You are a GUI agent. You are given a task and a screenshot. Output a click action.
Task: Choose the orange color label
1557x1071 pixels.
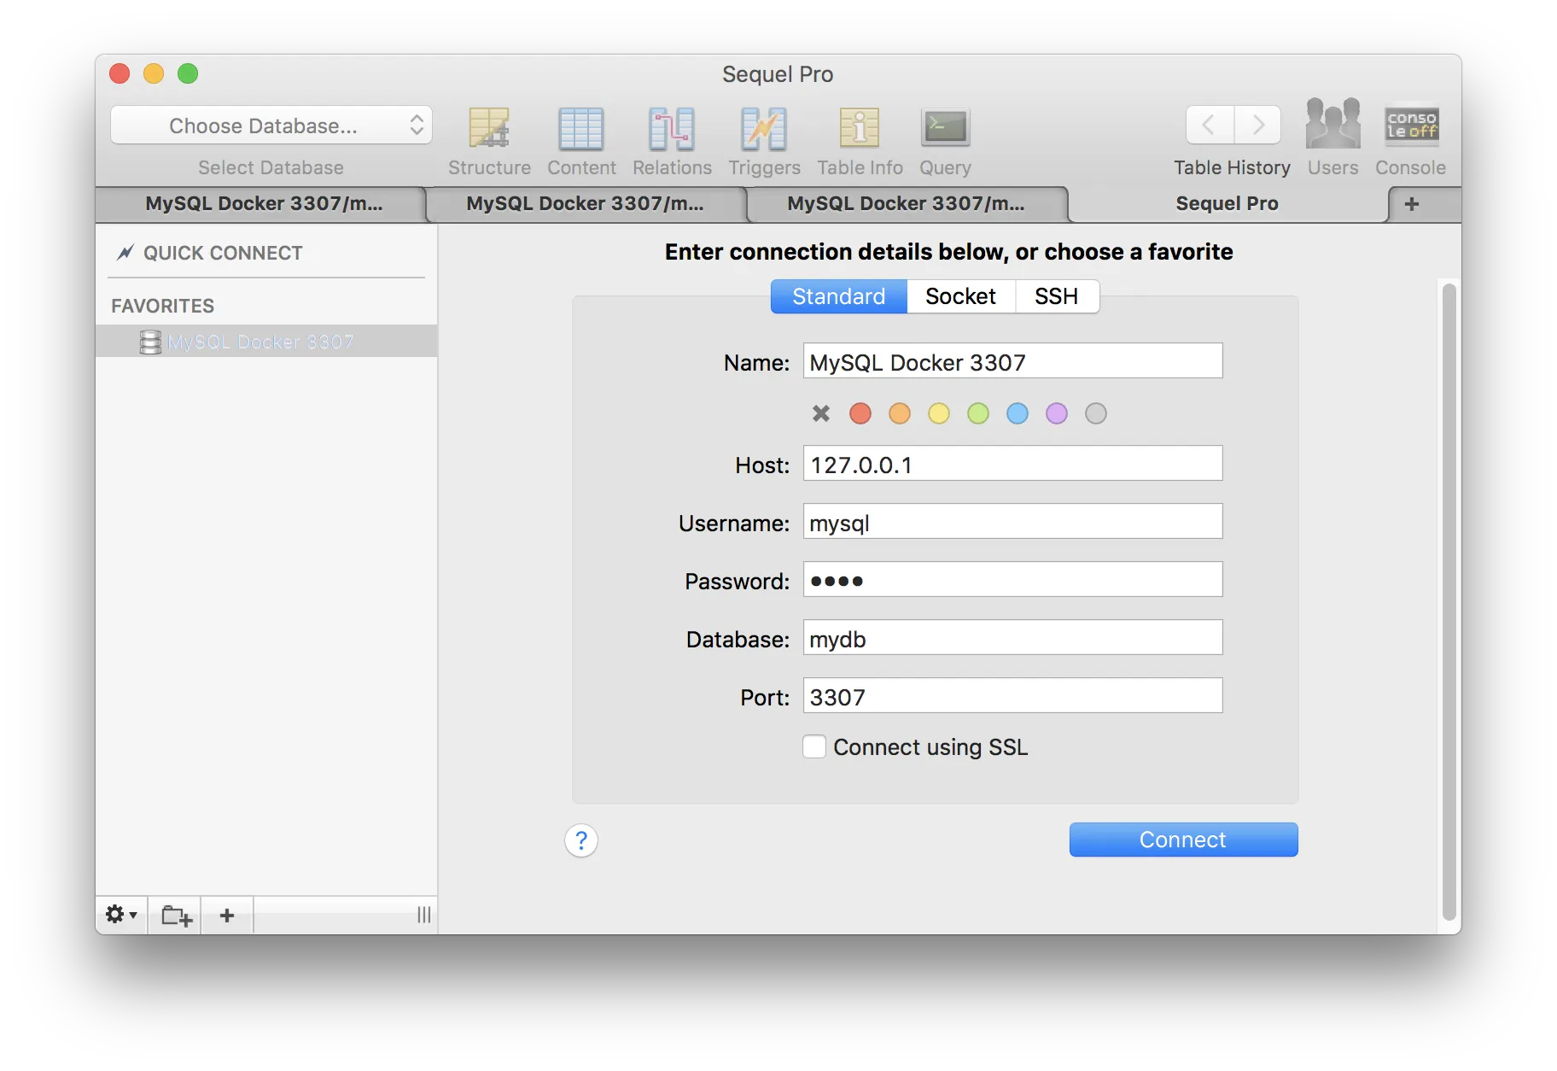900,413
